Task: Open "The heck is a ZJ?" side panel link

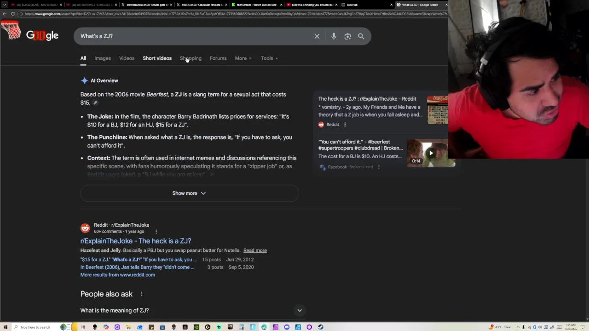Action: pos(367,99)
